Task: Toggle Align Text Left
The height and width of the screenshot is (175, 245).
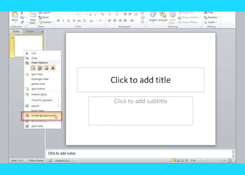Action: pos(110,21)
